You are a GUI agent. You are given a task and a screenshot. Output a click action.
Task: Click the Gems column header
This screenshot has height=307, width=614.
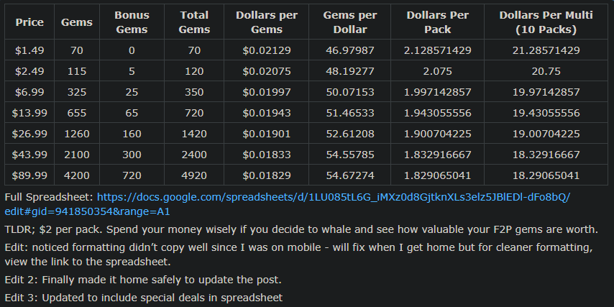point(77,22)
